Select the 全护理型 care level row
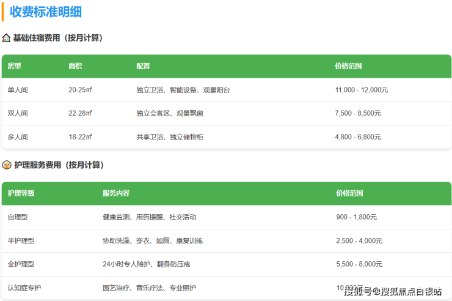Image resolution: width=452 pixels, height=301 pixels. (x=21, y=264)
